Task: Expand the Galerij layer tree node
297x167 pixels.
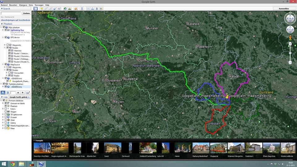Action: point(3,123)
